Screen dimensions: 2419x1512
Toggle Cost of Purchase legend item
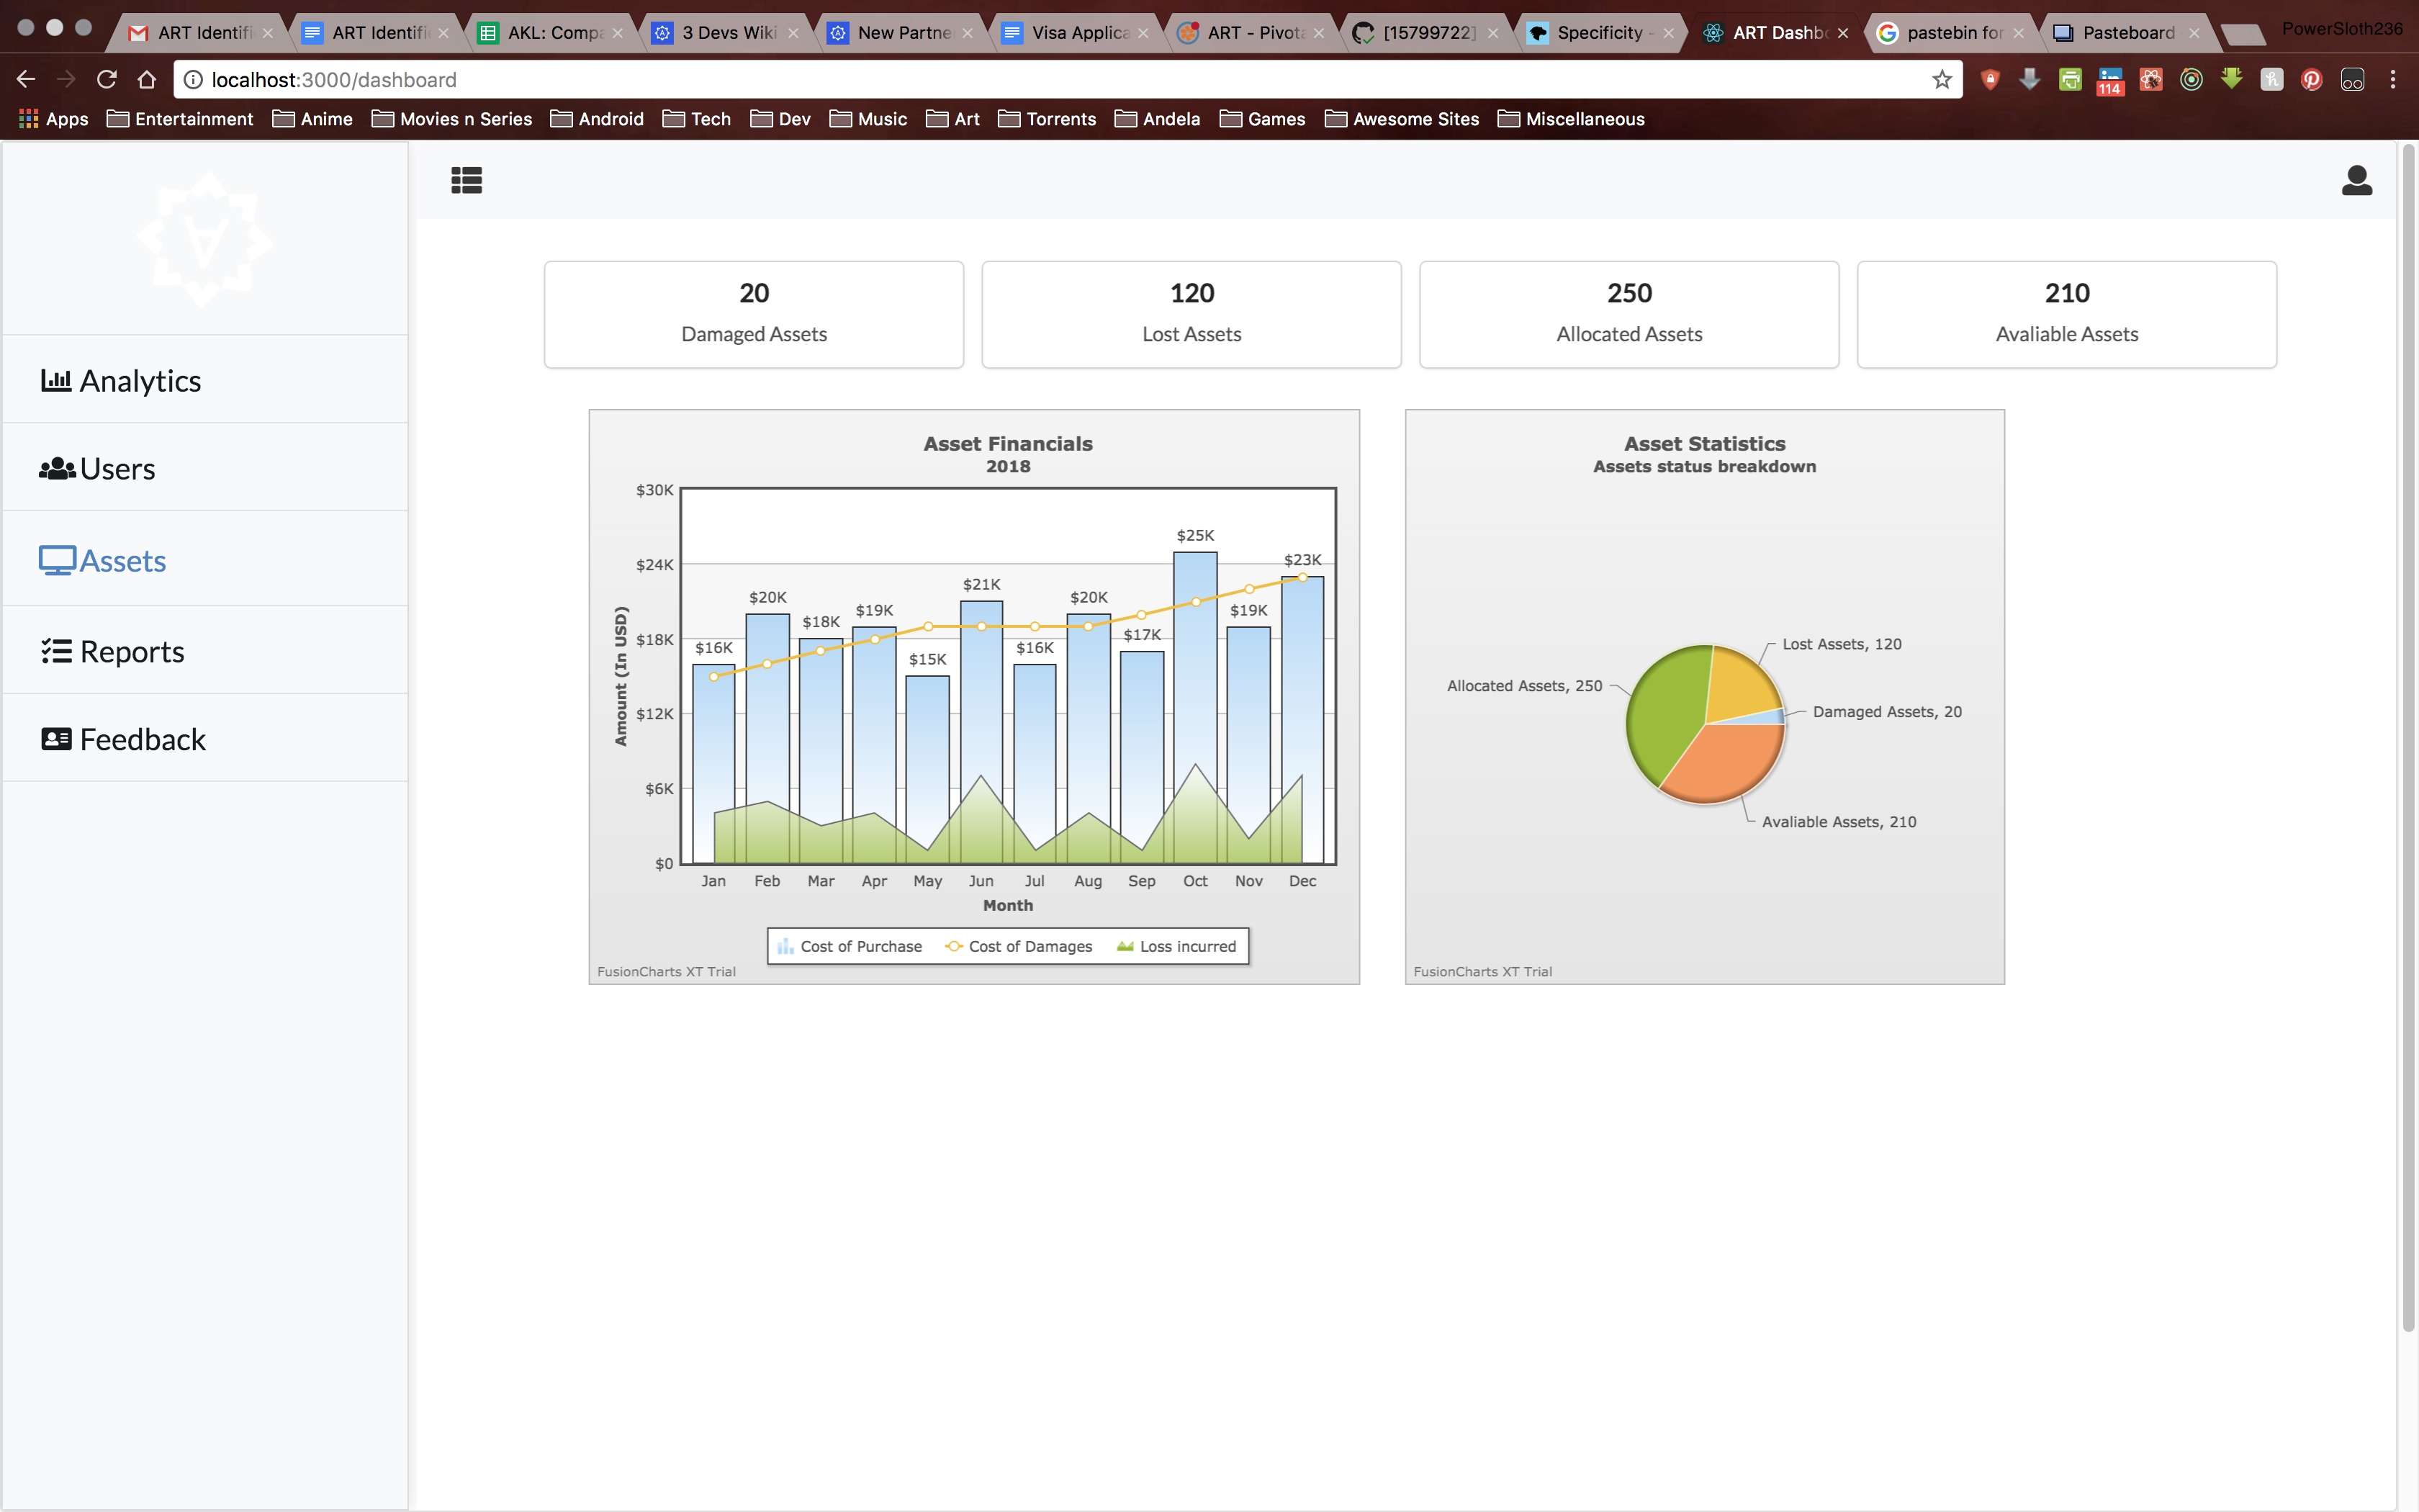[x=850, y=946]
